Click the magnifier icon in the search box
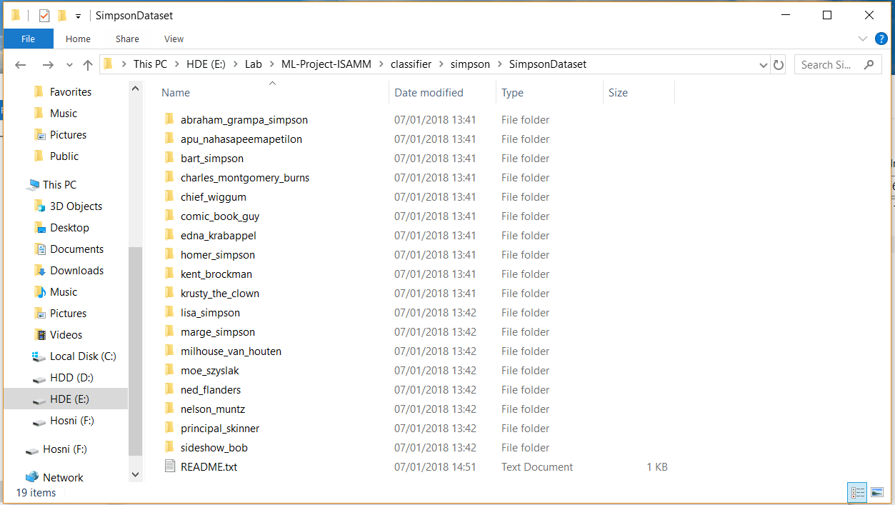 (868, 64)
